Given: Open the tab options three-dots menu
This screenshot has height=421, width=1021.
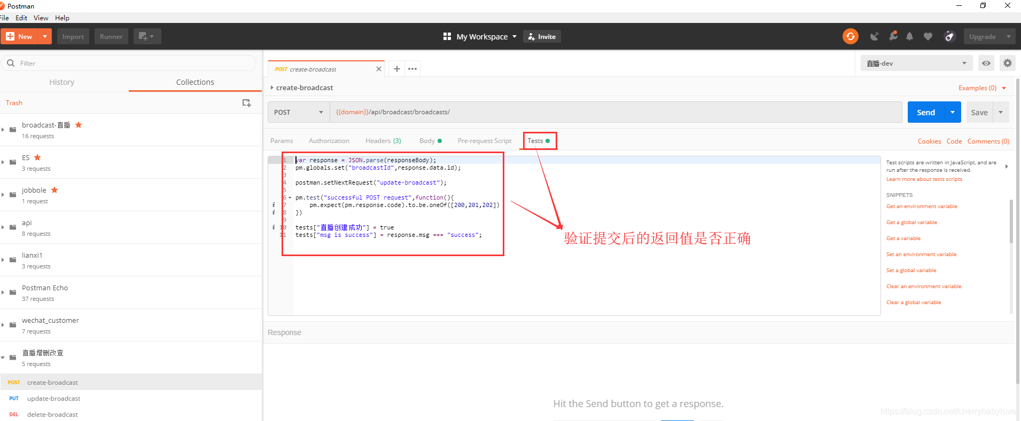Looking at the screenshot, I should 412,69.
